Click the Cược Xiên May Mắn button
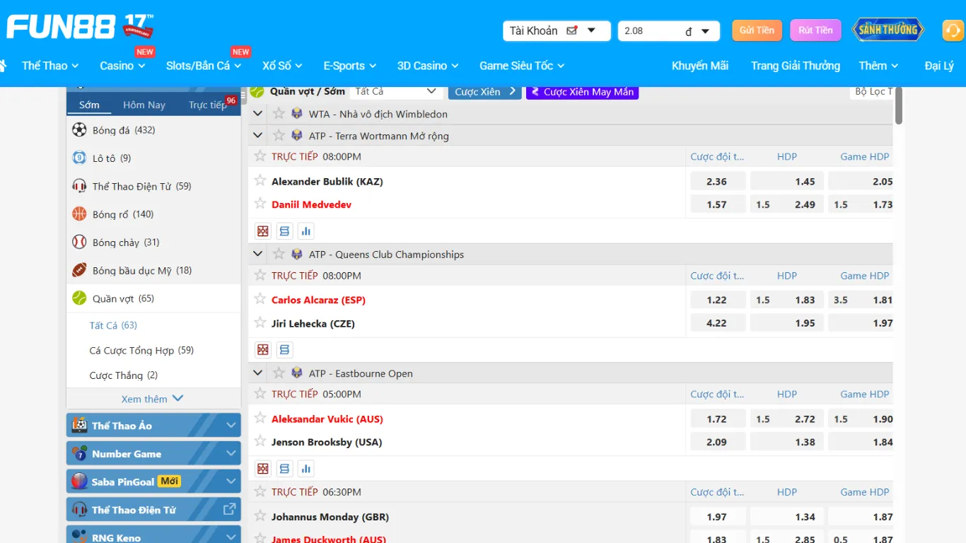This screenshot has height=543, width=966. [582, 92]
